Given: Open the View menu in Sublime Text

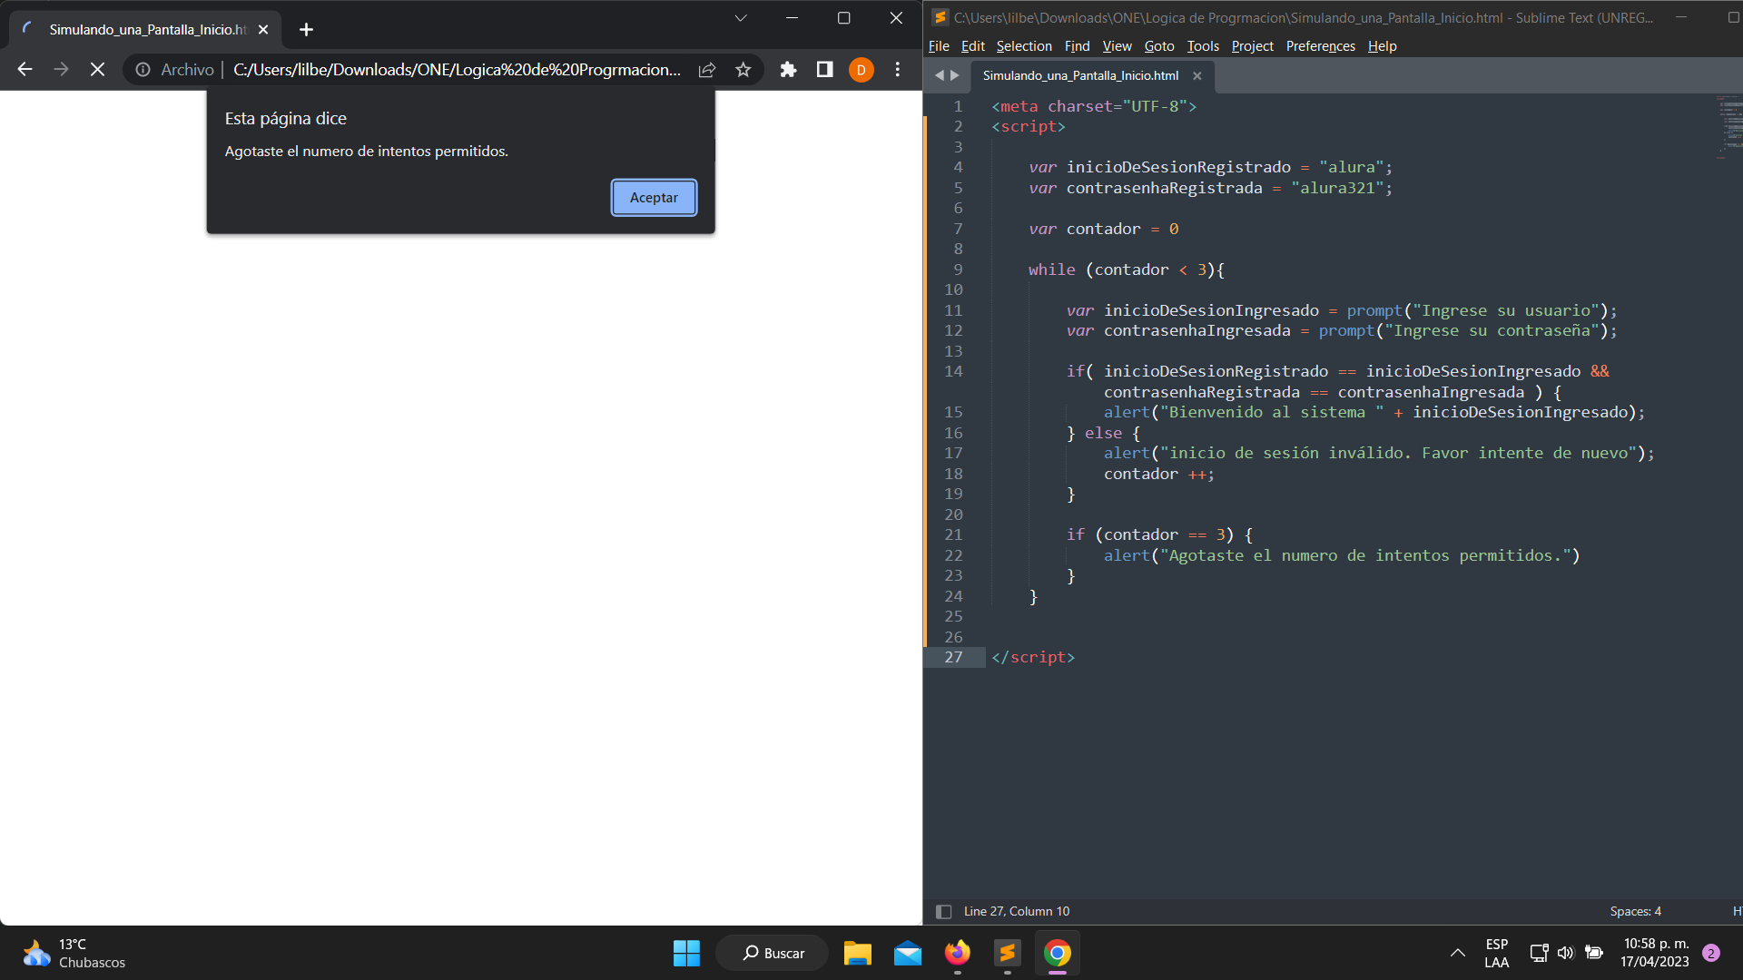Looking at the screenshot, I should 1117,46.
